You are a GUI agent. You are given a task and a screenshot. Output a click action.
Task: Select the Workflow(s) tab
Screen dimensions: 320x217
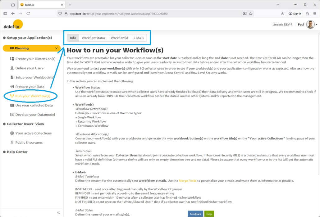[x=119, y=38]
